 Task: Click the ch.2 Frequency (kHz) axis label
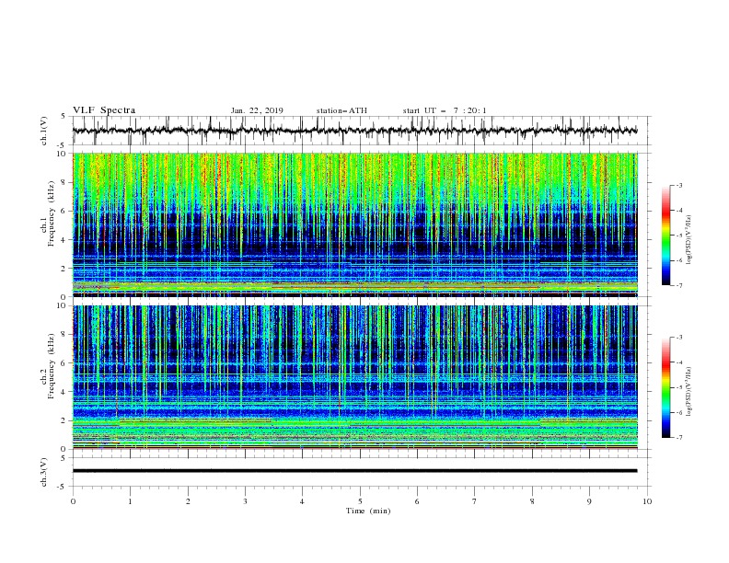click(x=49, y=366)
